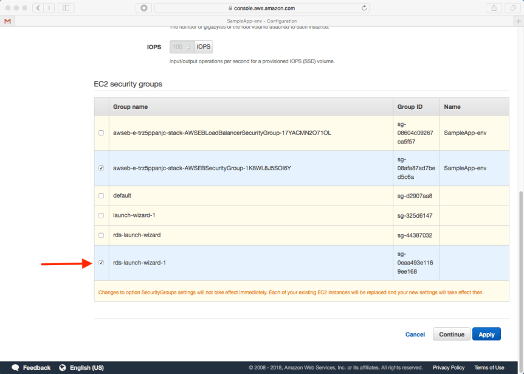Reload the page with the refresh icon
The width and height of the screenshot is (524, 374).
point(364,9)
